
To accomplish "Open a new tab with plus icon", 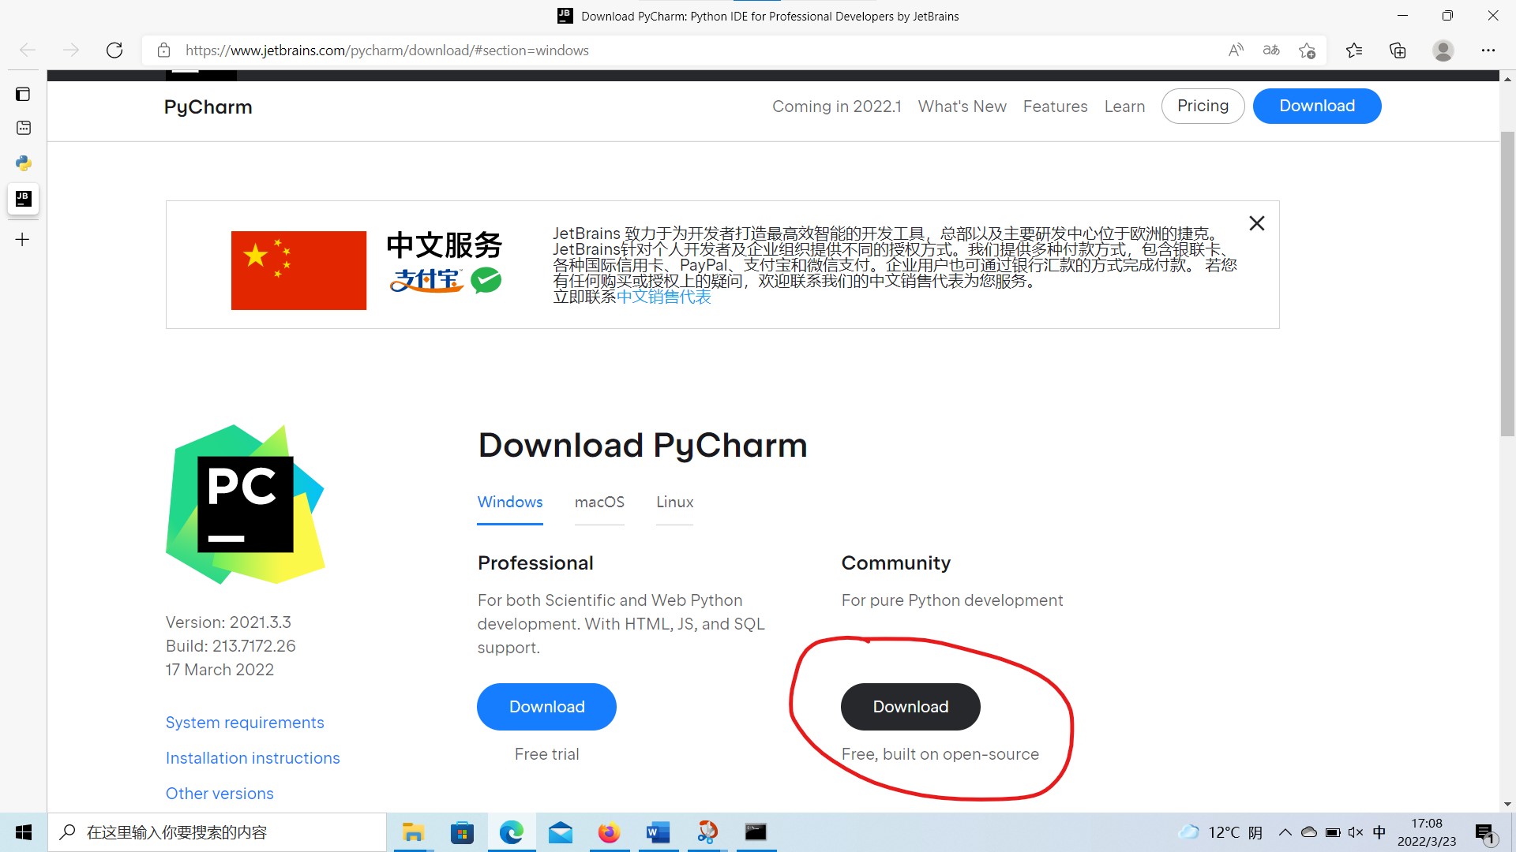I will (x=23, y=239).
